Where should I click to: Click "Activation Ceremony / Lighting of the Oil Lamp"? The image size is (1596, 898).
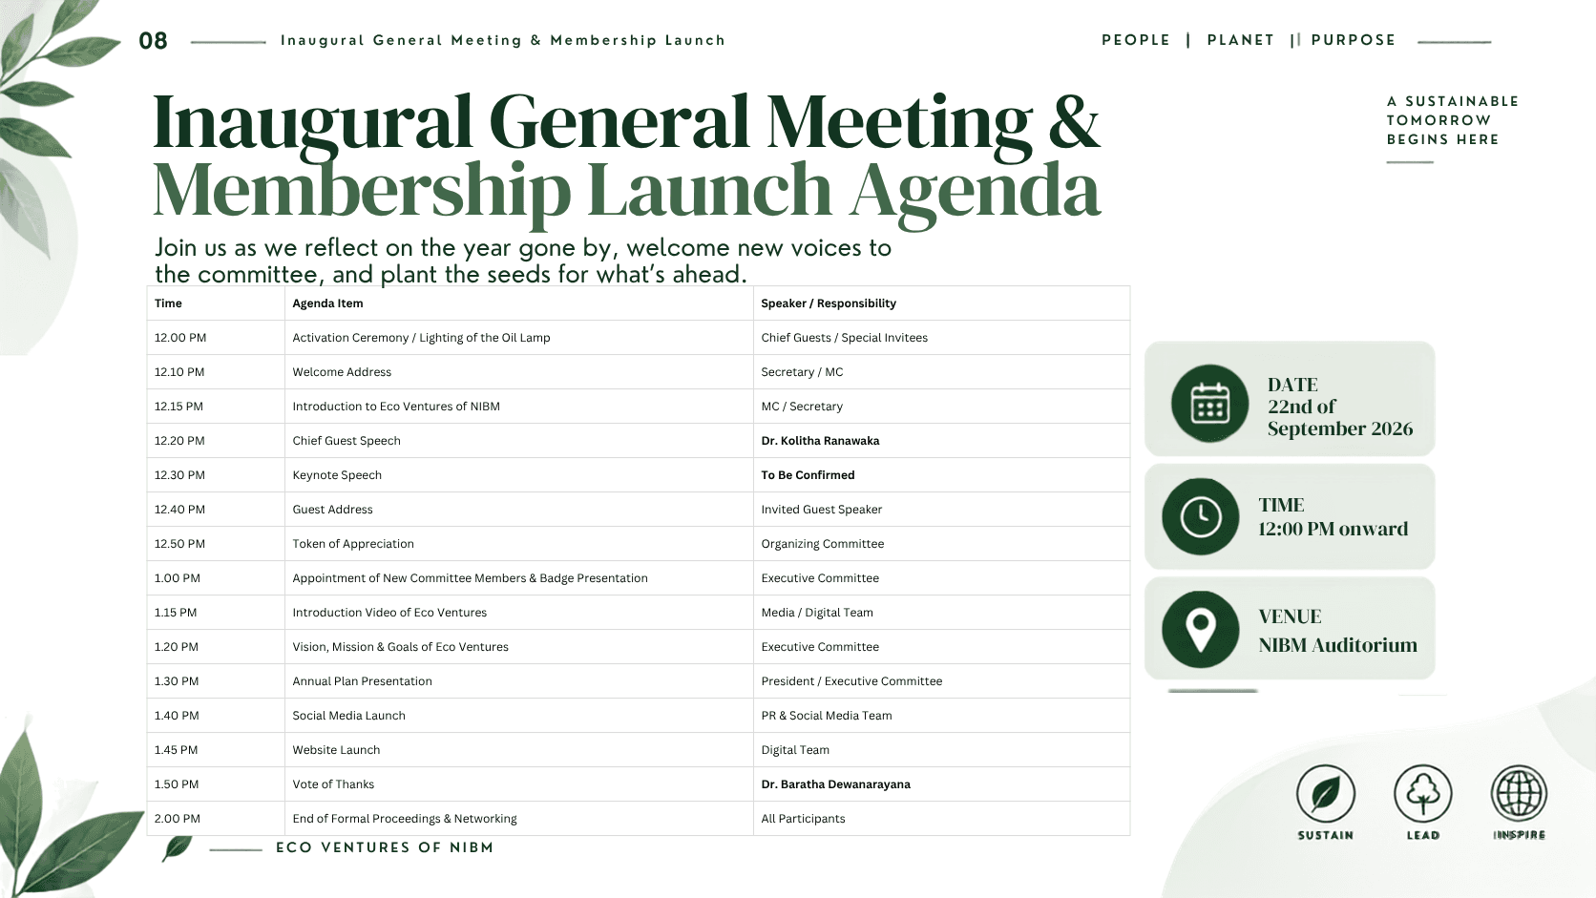point(421,338)
